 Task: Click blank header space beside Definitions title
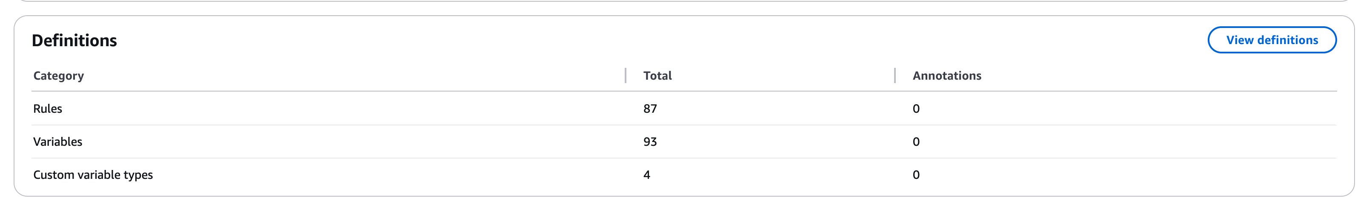tap(639, 40)
